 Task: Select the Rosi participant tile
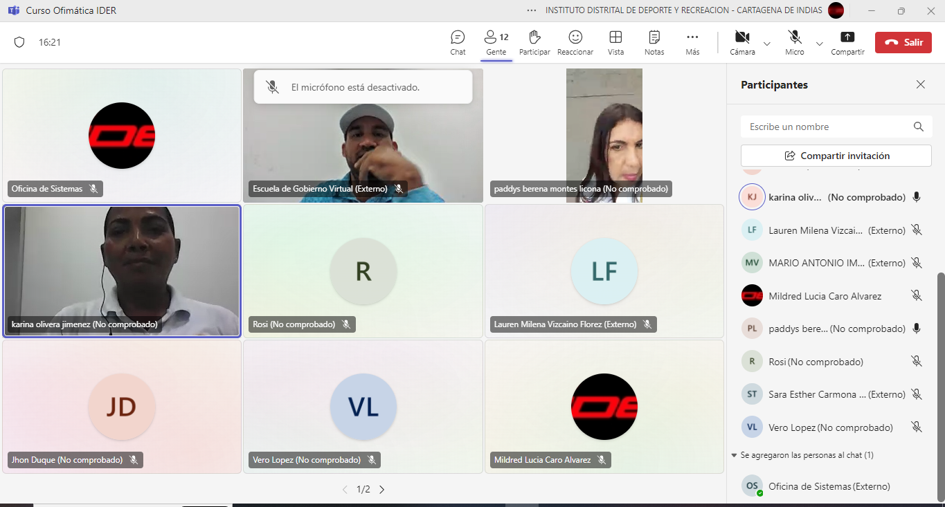(x=363, y=270)
